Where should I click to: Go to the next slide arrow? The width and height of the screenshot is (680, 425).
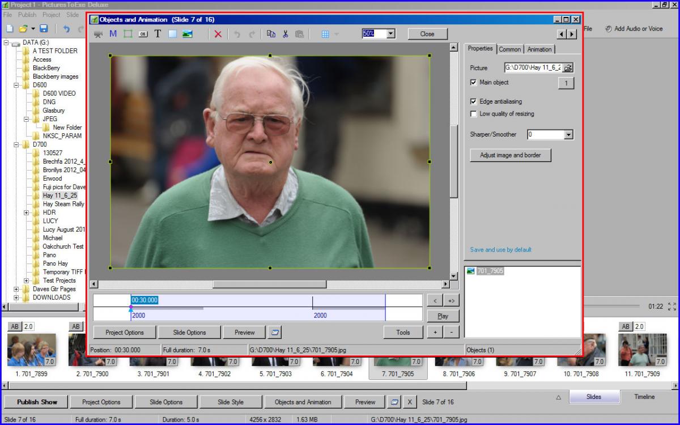tap(572, 34)
